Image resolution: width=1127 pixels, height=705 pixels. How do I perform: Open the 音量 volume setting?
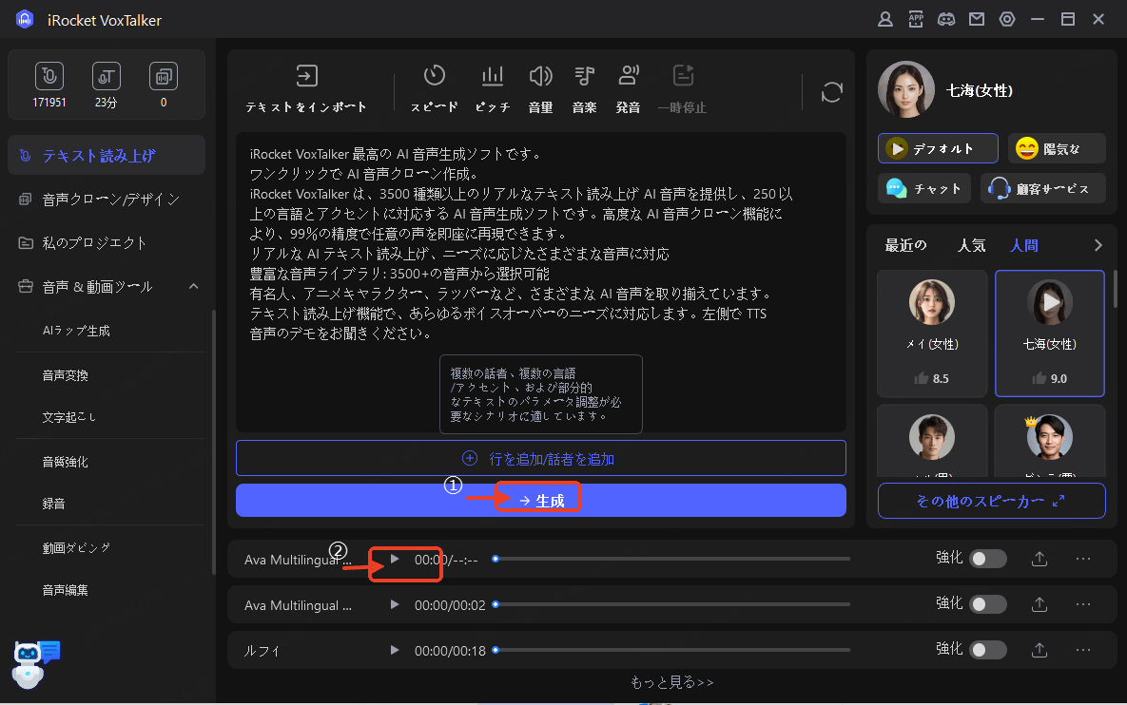pos(540,89)
